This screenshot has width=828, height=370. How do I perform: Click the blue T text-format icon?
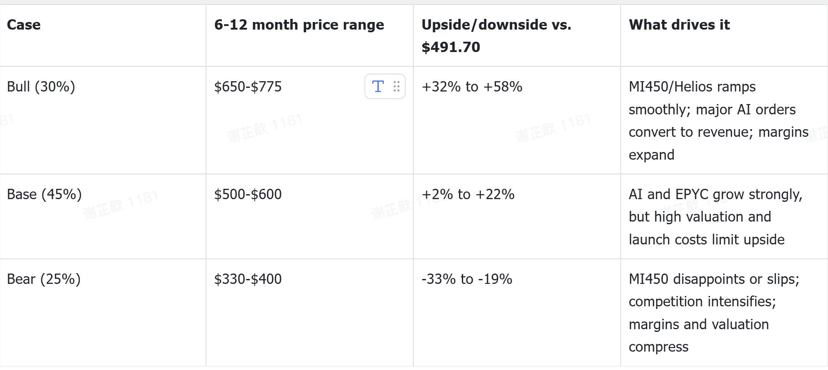[378, 87]
